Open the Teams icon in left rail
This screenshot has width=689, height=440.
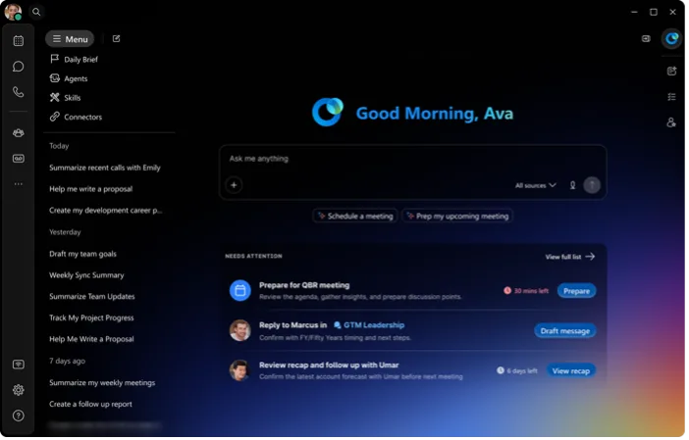click(x=19, y=133)
